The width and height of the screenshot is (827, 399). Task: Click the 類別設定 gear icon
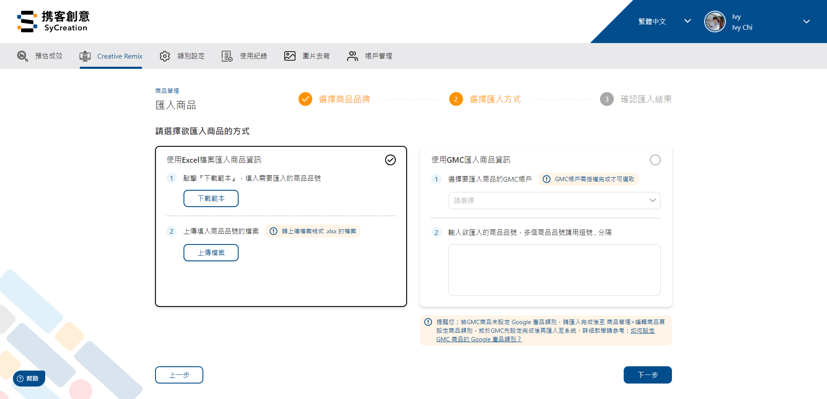click(x=165, y=56)
